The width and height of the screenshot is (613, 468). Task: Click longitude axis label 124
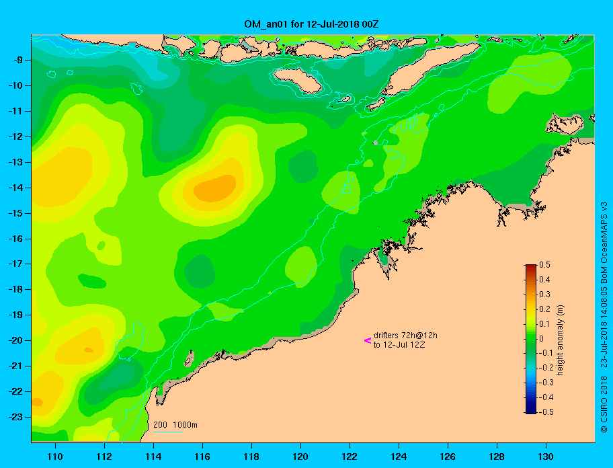399,457
